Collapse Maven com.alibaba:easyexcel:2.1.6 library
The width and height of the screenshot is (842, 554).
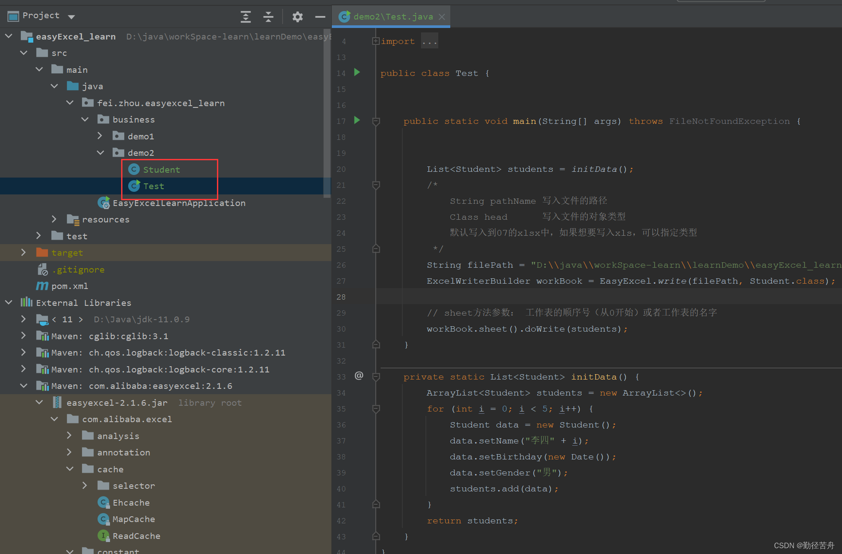[24, 385]
